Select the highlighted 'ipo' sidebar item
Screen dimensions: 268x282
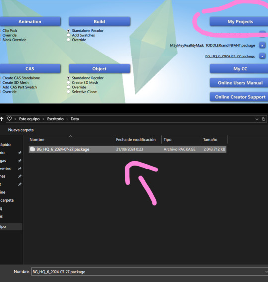(11, 227)
